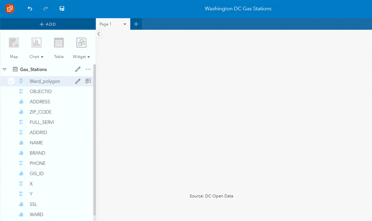This screenshot has width=372, height=221.
Task: Change ZIP_CODE field type icon
Action: 21,112
